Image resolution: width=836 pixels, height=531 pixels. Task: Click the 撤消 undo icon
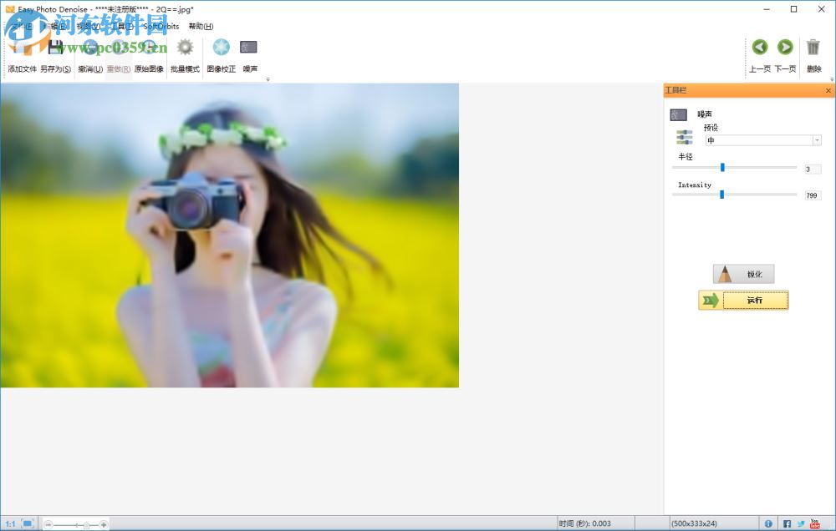pos(89,48)
